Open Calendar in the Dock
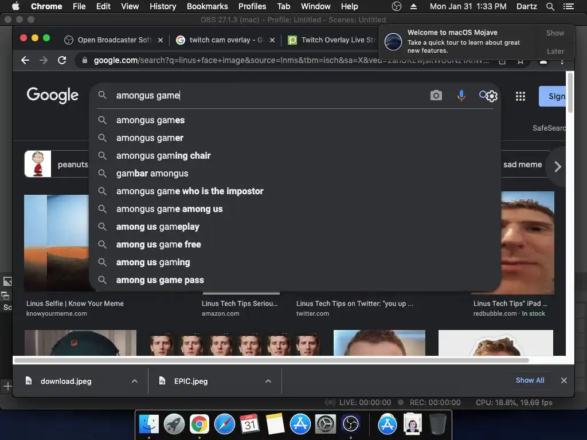 pyautogui.click(x=250, y=424)
